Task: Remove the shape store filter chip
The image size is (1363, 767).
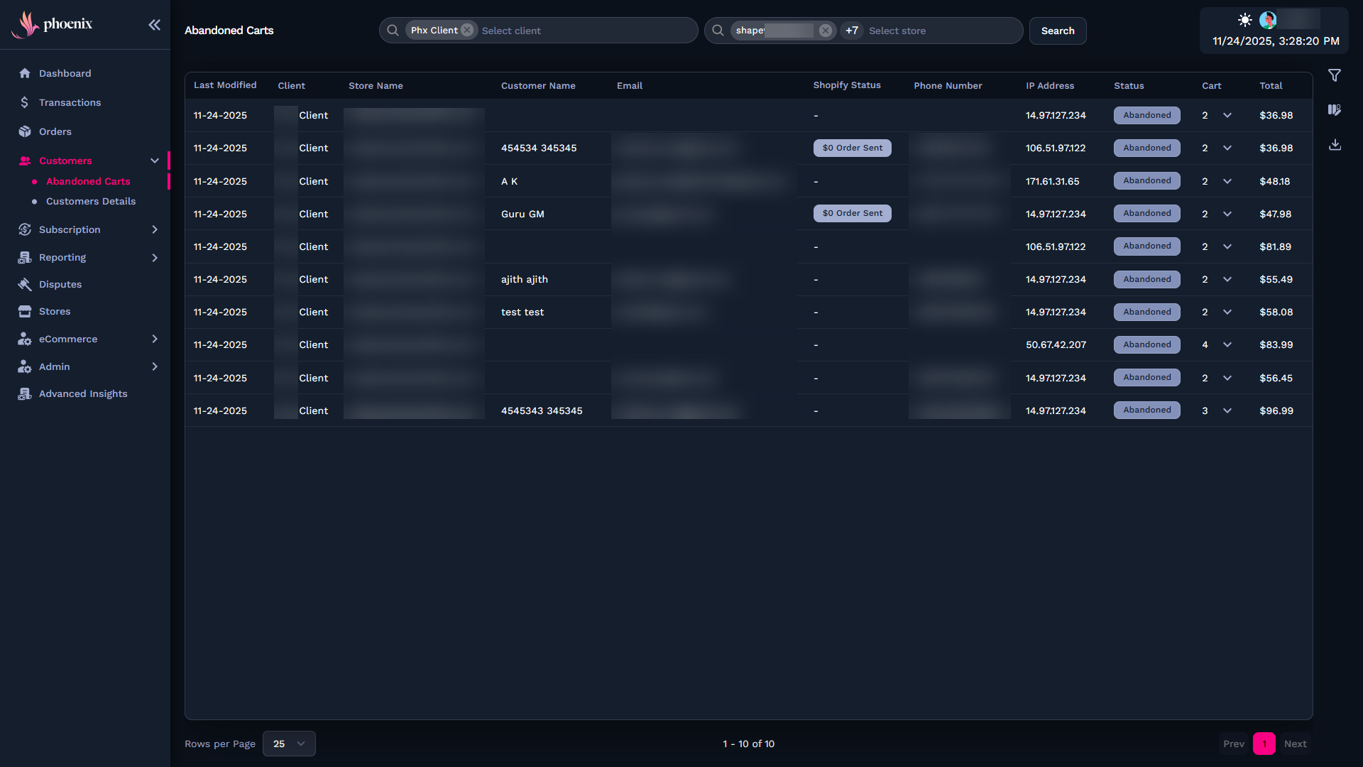Action: coord(825,31)
